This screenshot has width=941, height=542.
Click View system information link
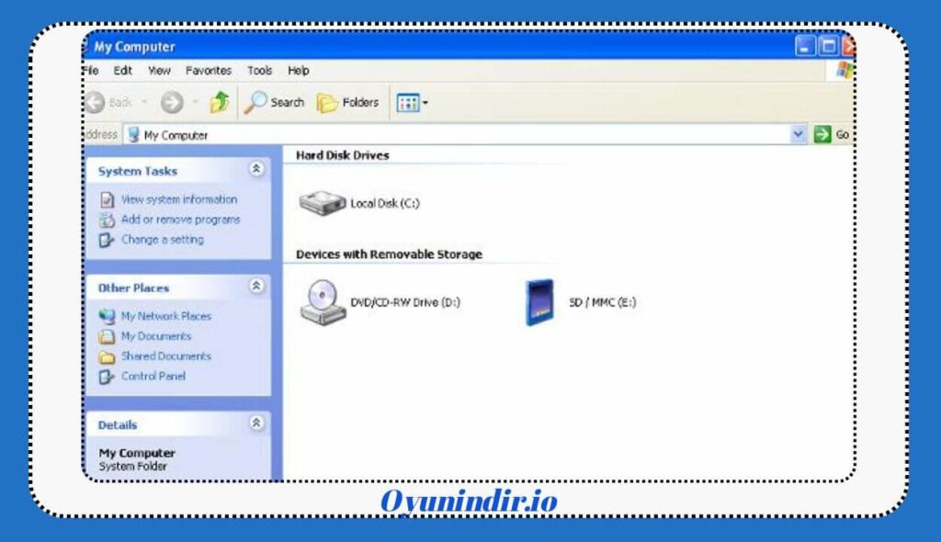click(x=179, y=199)
